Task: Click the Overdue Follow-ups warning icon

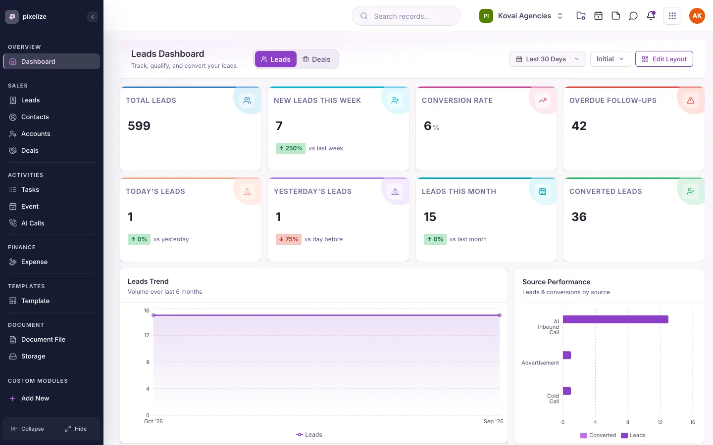Action: click(x=690, y=100)
